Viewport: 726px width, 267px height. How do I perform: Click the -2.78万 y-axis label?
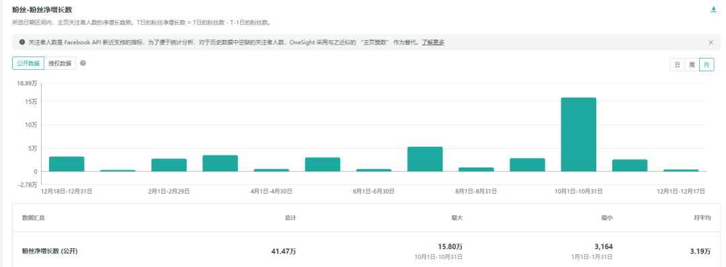pos(27,184)
